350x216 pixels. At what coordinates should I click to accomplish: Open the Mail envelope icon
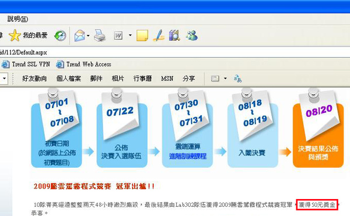pos(79,36)
